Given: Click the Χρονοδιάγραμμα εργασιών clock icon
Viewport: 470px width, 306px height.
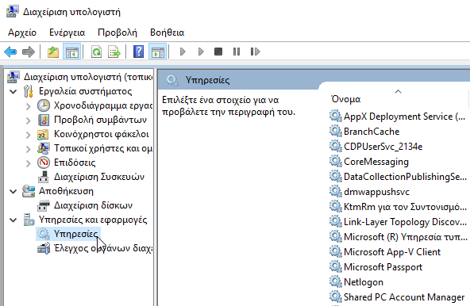Looking at the screenshot, I should coord(44,105).
